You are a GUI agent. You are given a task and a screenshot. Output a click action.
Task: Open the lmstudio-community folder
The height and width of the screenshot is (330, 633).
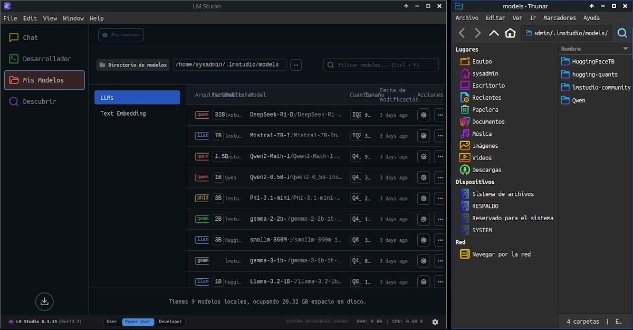coord(601,87)
